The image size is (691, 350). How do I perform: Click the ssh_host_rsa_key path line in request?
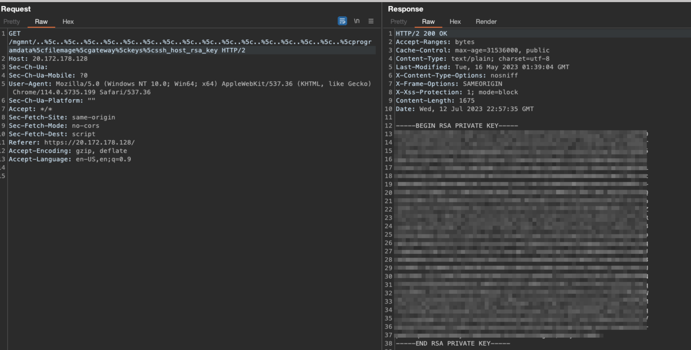[x=127, y=50]
